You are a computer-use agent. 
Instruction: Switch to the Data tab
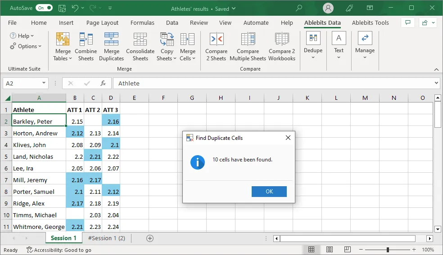pos(172,23)
